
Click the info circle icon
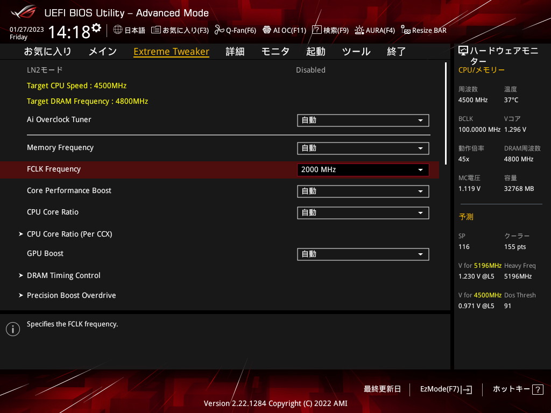click(13, 329)
